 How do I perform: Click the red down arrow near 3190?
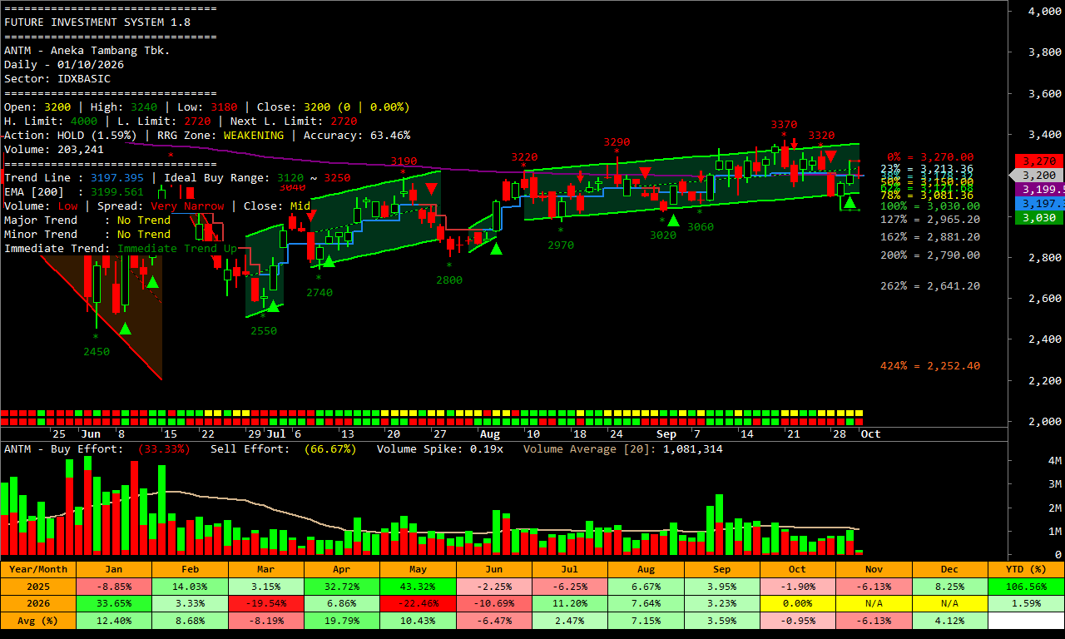(x=431, y=188)
